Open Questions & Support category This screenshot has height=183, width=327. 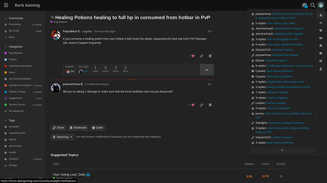(20, 86)
